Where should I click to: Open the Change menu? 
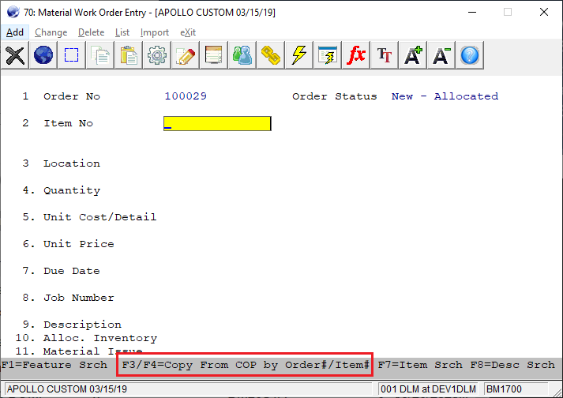[x=51, y=32]
